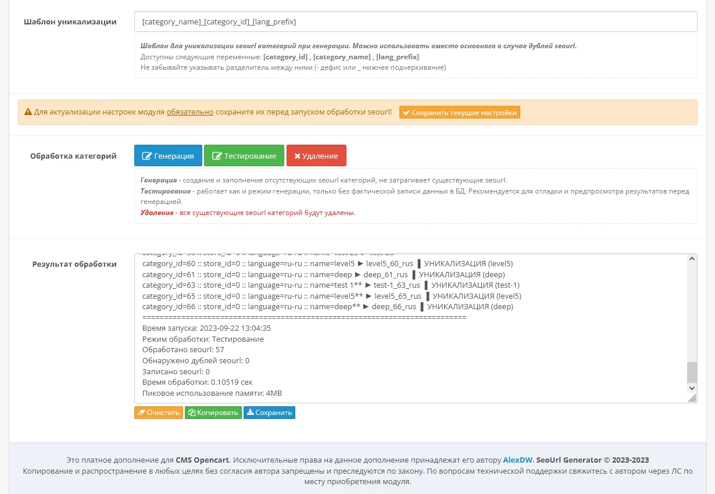715x494 pixels.
Task: Click the warning triangle icon in alert
Action: [28, 112]
